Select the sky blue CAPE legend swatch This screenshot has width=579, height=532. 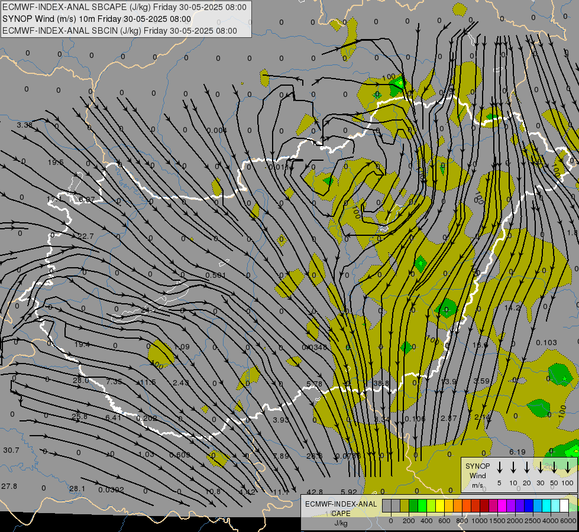(537, 506)
